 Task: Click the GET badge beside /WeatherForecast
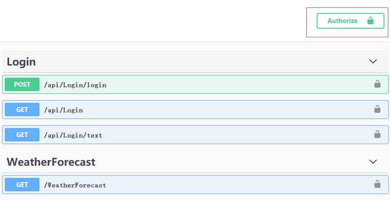22,185
